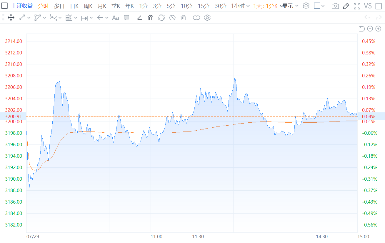The height and width of the screenshot is (243, 385).
Task: Select the Fibonacci grid drawing tool
Action: coord(69,18)
